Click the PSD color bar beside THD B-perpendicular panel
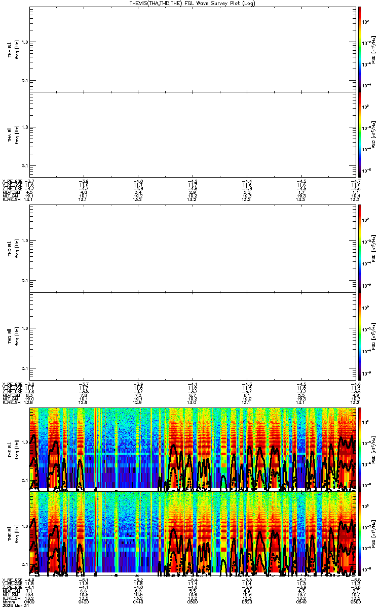This screenshot has width=380, height=609. (x=359, y=249)
